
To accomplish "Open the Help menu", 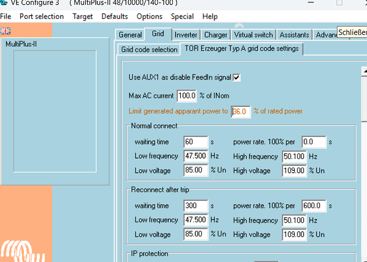I will [x=210, y=16].
